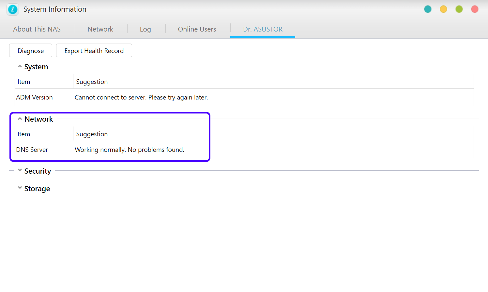Collapse the Network section chevron

coord(20,119)
